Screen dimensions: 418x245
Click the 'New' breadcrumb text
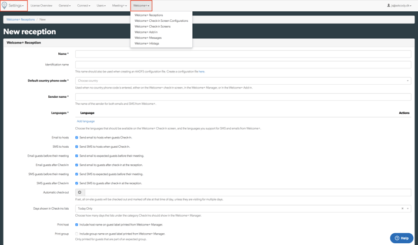click(x=43, y=19)
